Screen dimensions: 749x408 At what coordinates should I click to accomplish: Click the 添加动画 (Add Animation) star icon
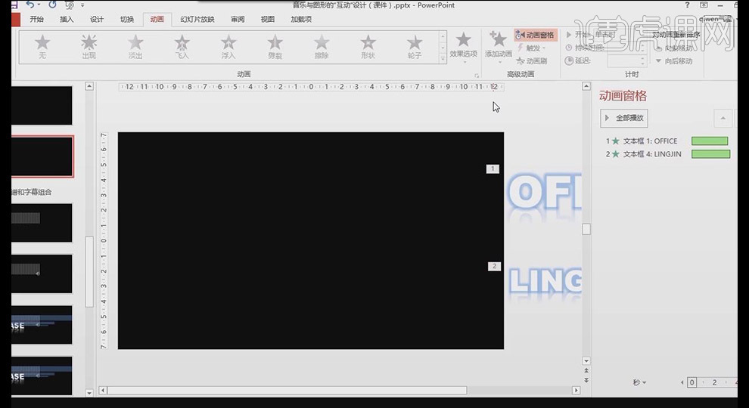point(498,40)
